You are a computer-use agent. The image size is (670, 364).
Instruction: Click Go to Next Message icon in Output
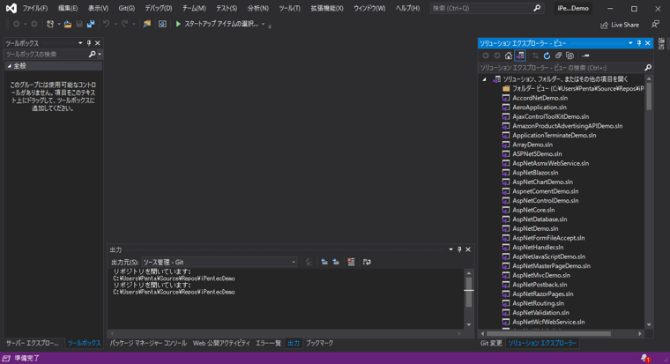pyautogui.click(x=336, y=262)
